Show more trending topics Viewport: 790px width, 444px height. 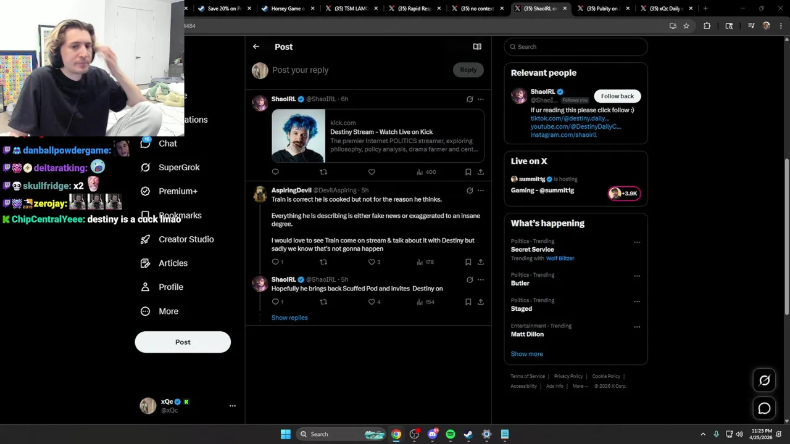coord(527,354)
